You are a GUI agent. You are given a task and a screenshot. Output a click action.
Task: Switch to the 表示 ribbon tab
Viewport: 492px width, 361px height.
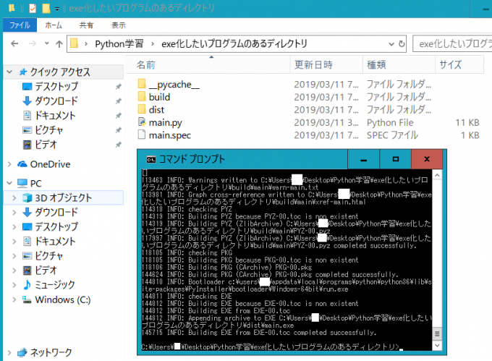coord(118,25)
